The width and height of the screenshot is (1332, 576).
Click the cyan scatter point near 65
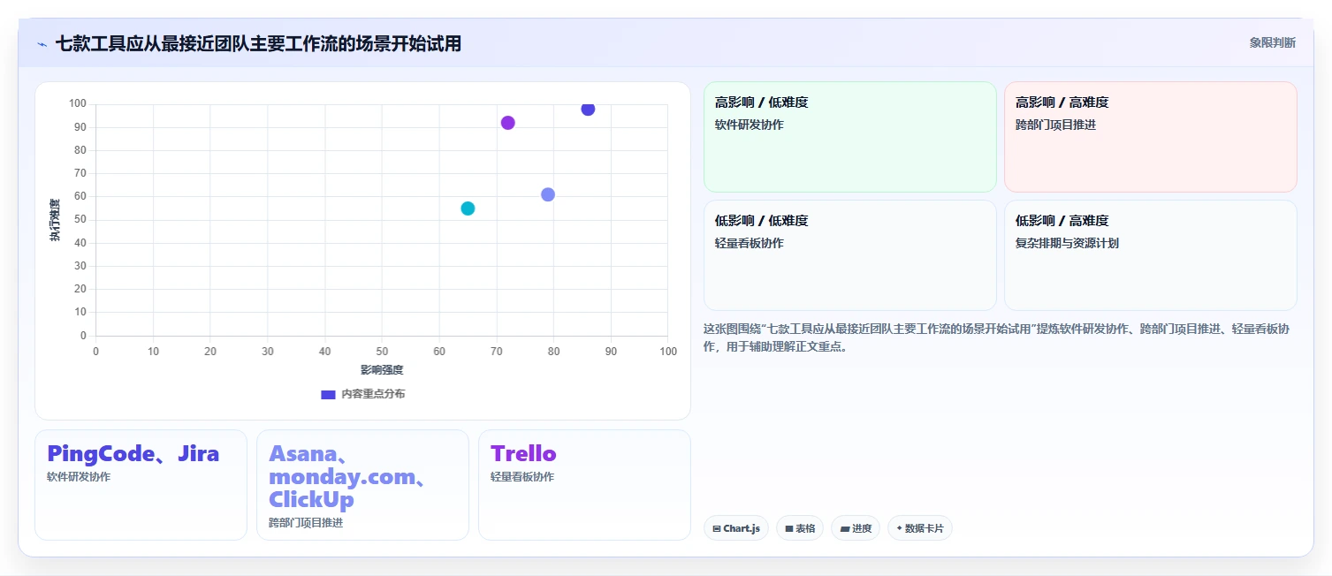(x=468, y=208)
